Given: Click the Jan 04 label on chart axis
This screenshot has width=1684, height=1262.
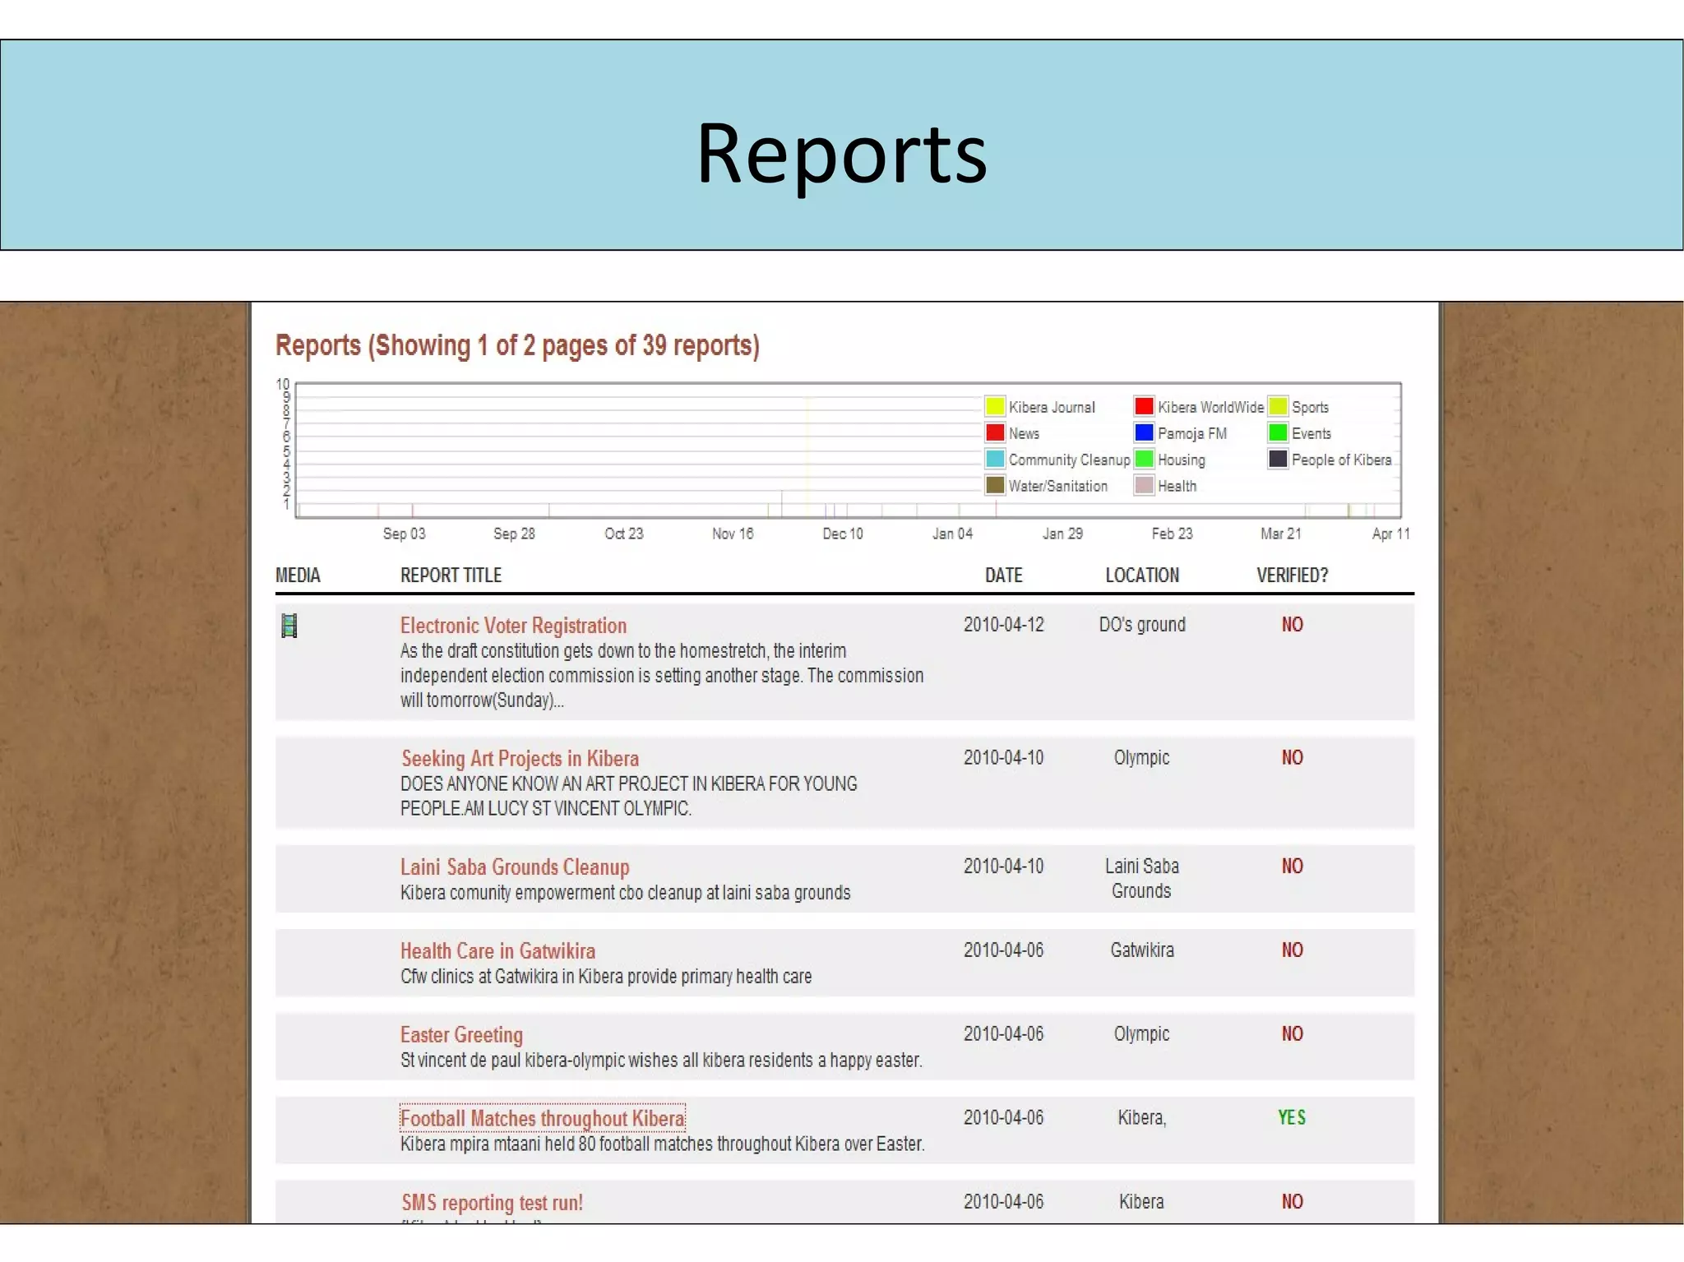Looking at the screenshot, I should [x=952, y=534].
